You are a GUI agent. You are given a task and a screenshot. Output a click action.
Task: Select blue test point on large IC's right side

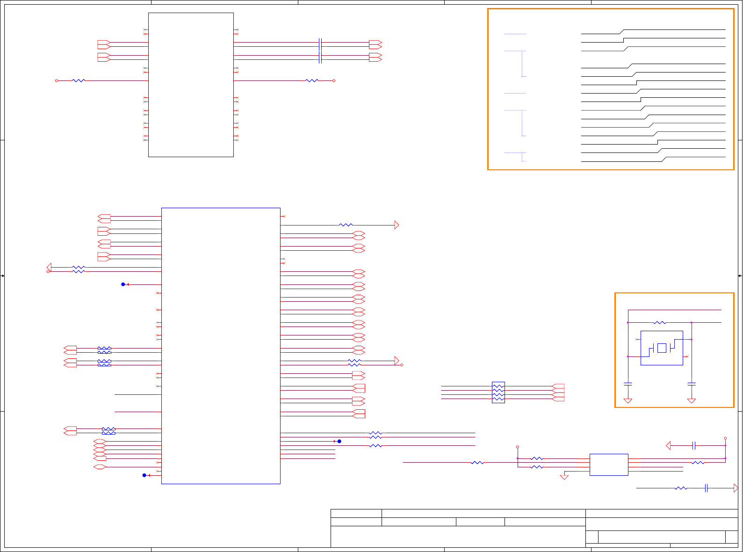tap(339, 441)
